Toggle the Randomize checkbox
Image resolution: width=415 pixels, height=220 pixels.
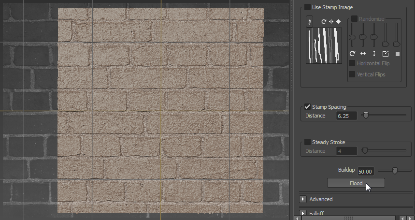pos(354,19)
